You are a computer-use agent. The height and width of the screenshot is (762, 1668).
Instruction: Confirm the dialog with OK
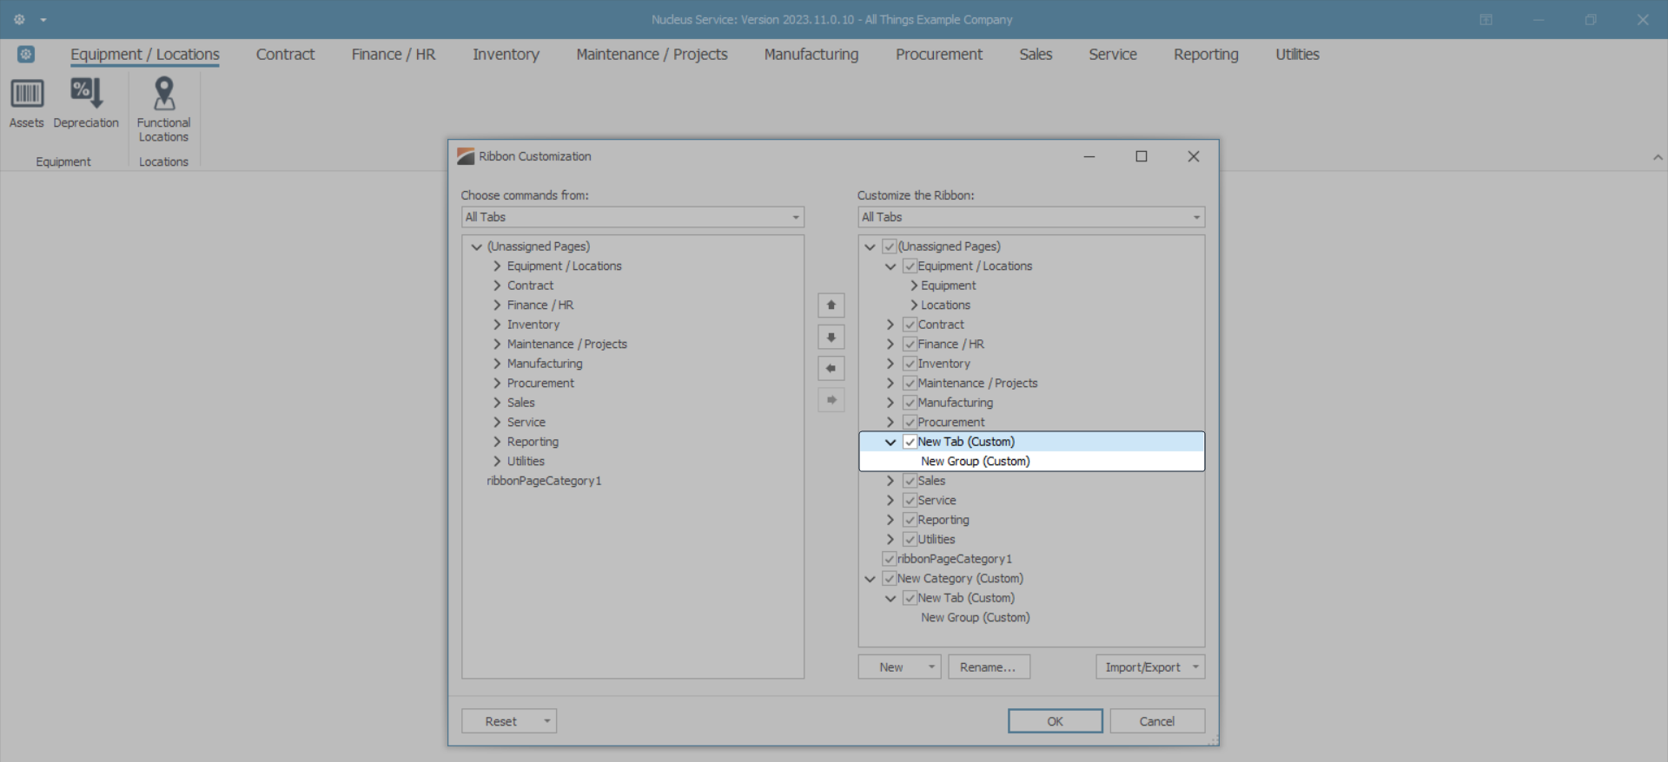[1055, 721]
